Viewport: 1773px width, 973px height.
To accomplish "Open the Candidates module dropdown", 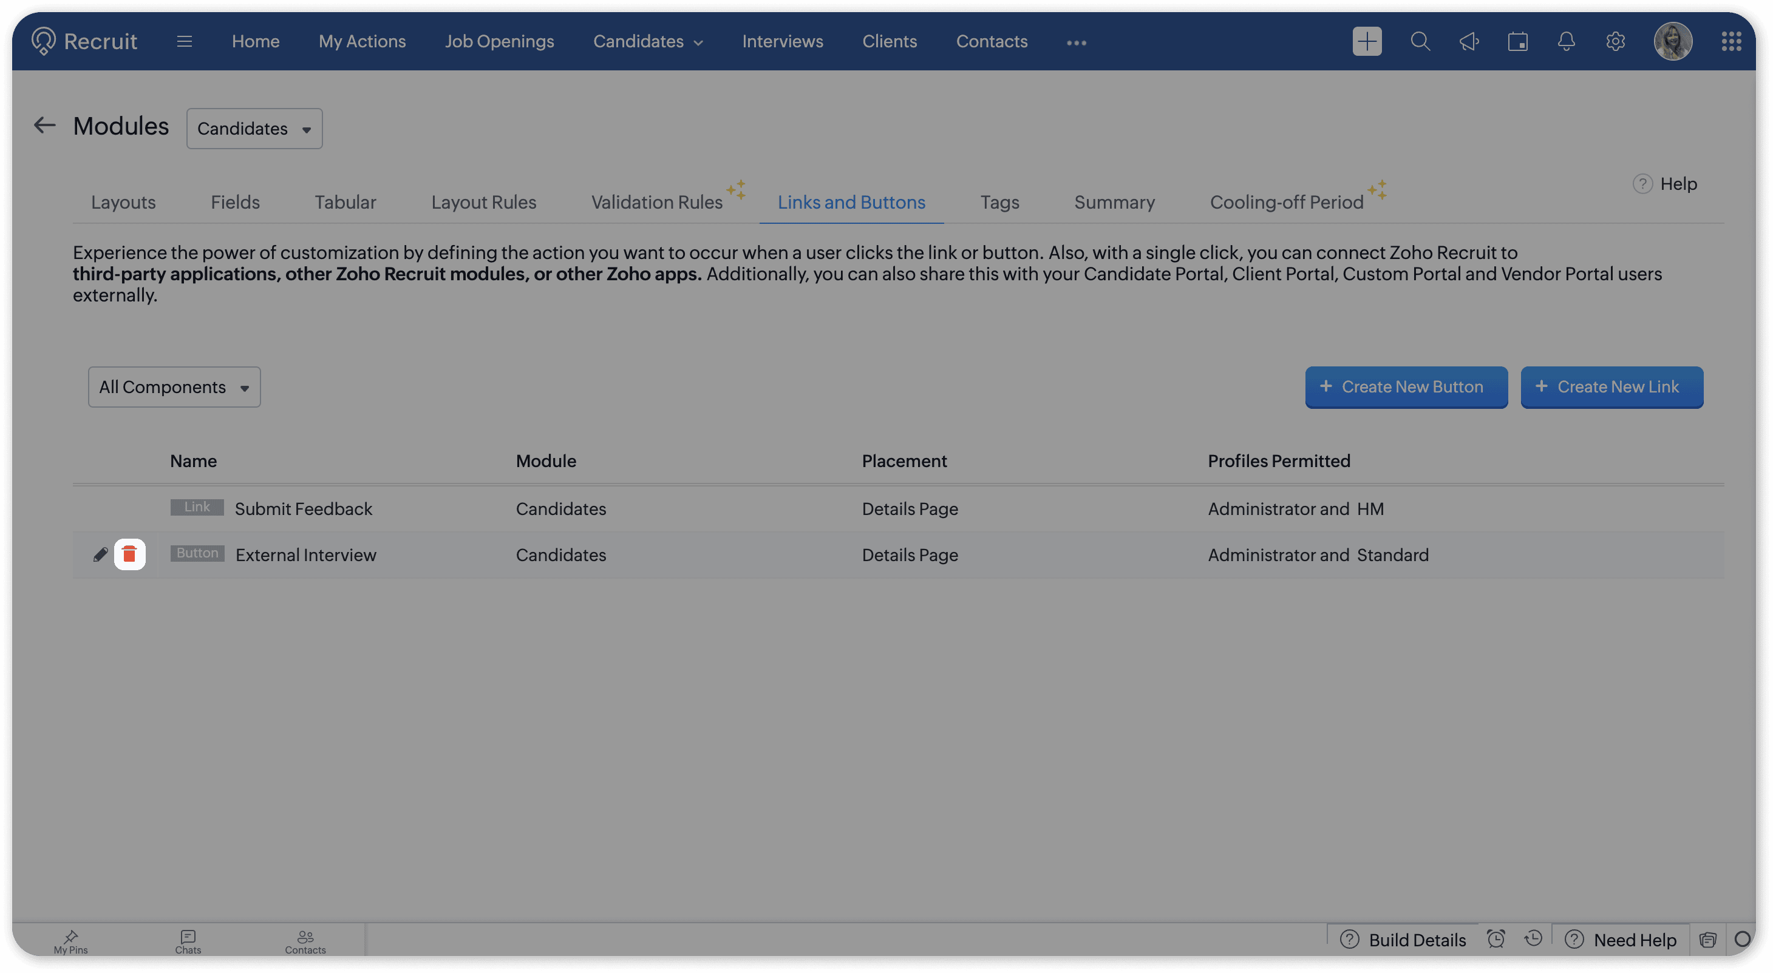I will click(254, 129).
